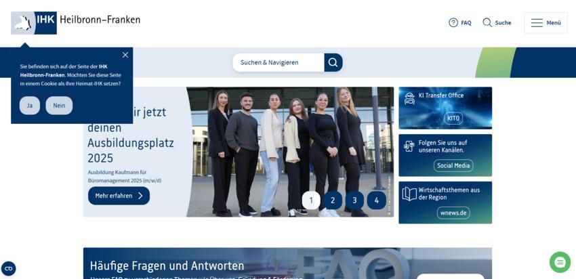
Task: Open the KITO button
Action: pyautogui.click(x=453, y=119)
